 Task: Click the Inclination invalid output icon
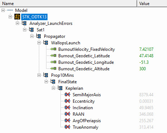coord(68,107)
